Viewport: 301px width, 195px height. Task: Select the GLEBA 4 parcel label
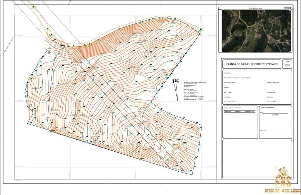[145, 150]
